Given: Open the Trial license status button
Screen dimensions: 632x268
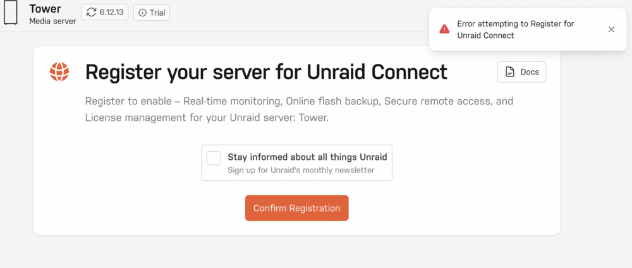Looking at the screenshot, I should [x=152, y=13].
